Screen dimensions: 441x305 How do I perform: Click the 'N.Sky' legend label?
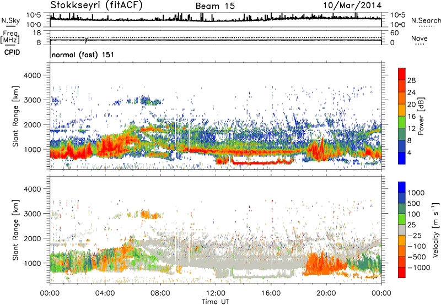click(10, 20)
